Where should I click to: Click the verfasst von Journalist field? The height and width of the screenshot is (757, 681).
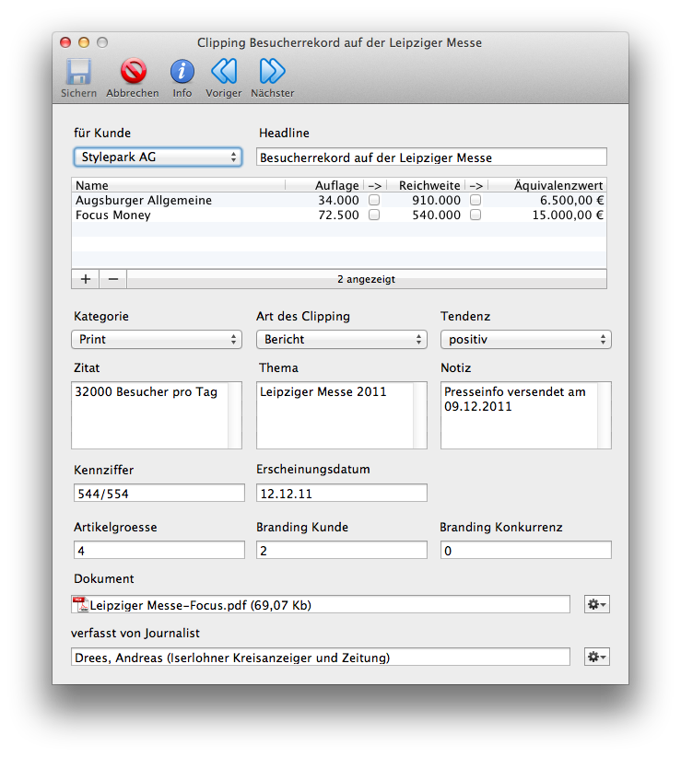point(321,657)
